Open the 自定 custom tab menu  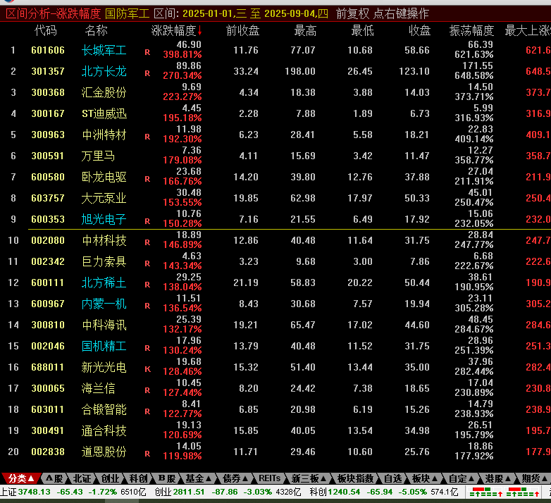(x=462, y=478)
